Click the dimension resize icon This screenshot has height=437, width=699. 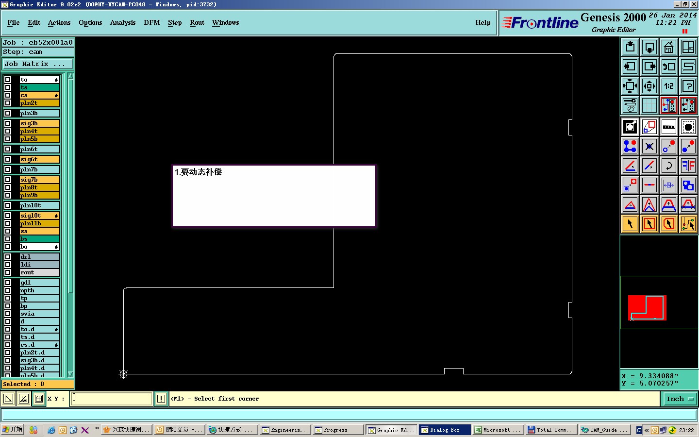tap(669, 185)
